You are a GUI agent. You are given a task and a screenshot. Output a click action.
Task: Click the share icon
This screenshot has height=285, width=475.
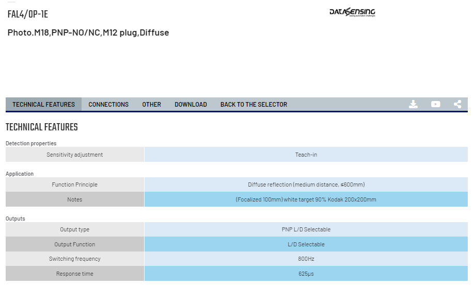coord(457,104)
